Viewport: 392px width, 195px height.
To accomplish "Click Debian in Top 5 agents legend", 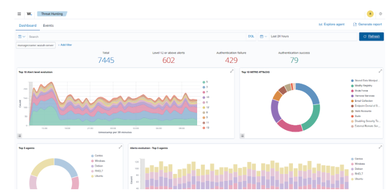I will [97, 166].
